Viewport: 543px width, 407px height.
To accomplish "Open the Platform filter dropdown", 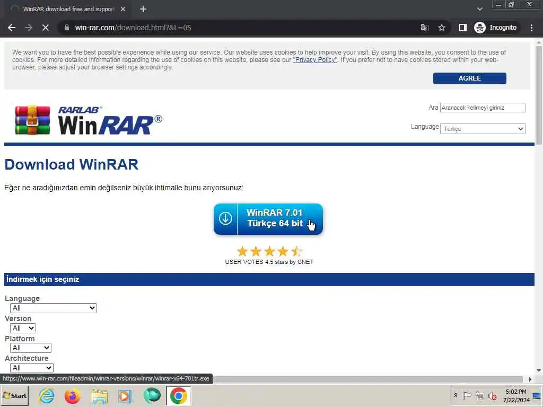I will pos(30,348).
